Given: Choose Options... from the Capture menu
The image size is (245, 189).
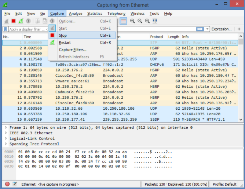Looking at the screenshot, I should [83, 21].
